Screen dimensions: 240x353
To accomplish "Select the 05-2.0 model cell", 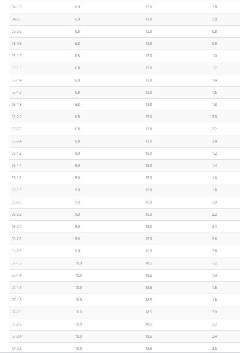I will (16, 117).
